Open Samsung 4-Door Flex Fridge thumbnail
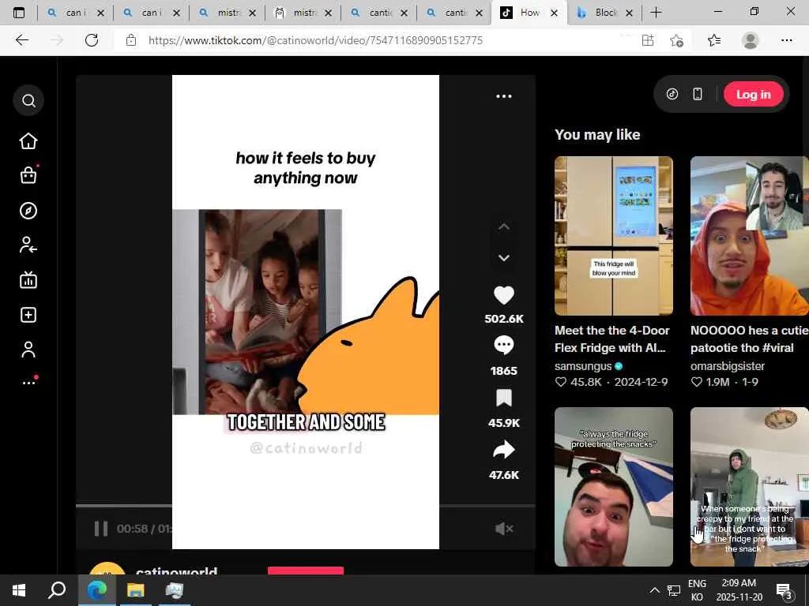 (613, 235)
